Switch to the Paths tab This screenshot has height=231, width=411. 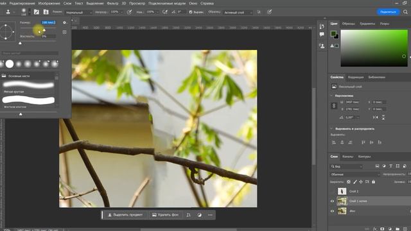click(x=364, y=157)
